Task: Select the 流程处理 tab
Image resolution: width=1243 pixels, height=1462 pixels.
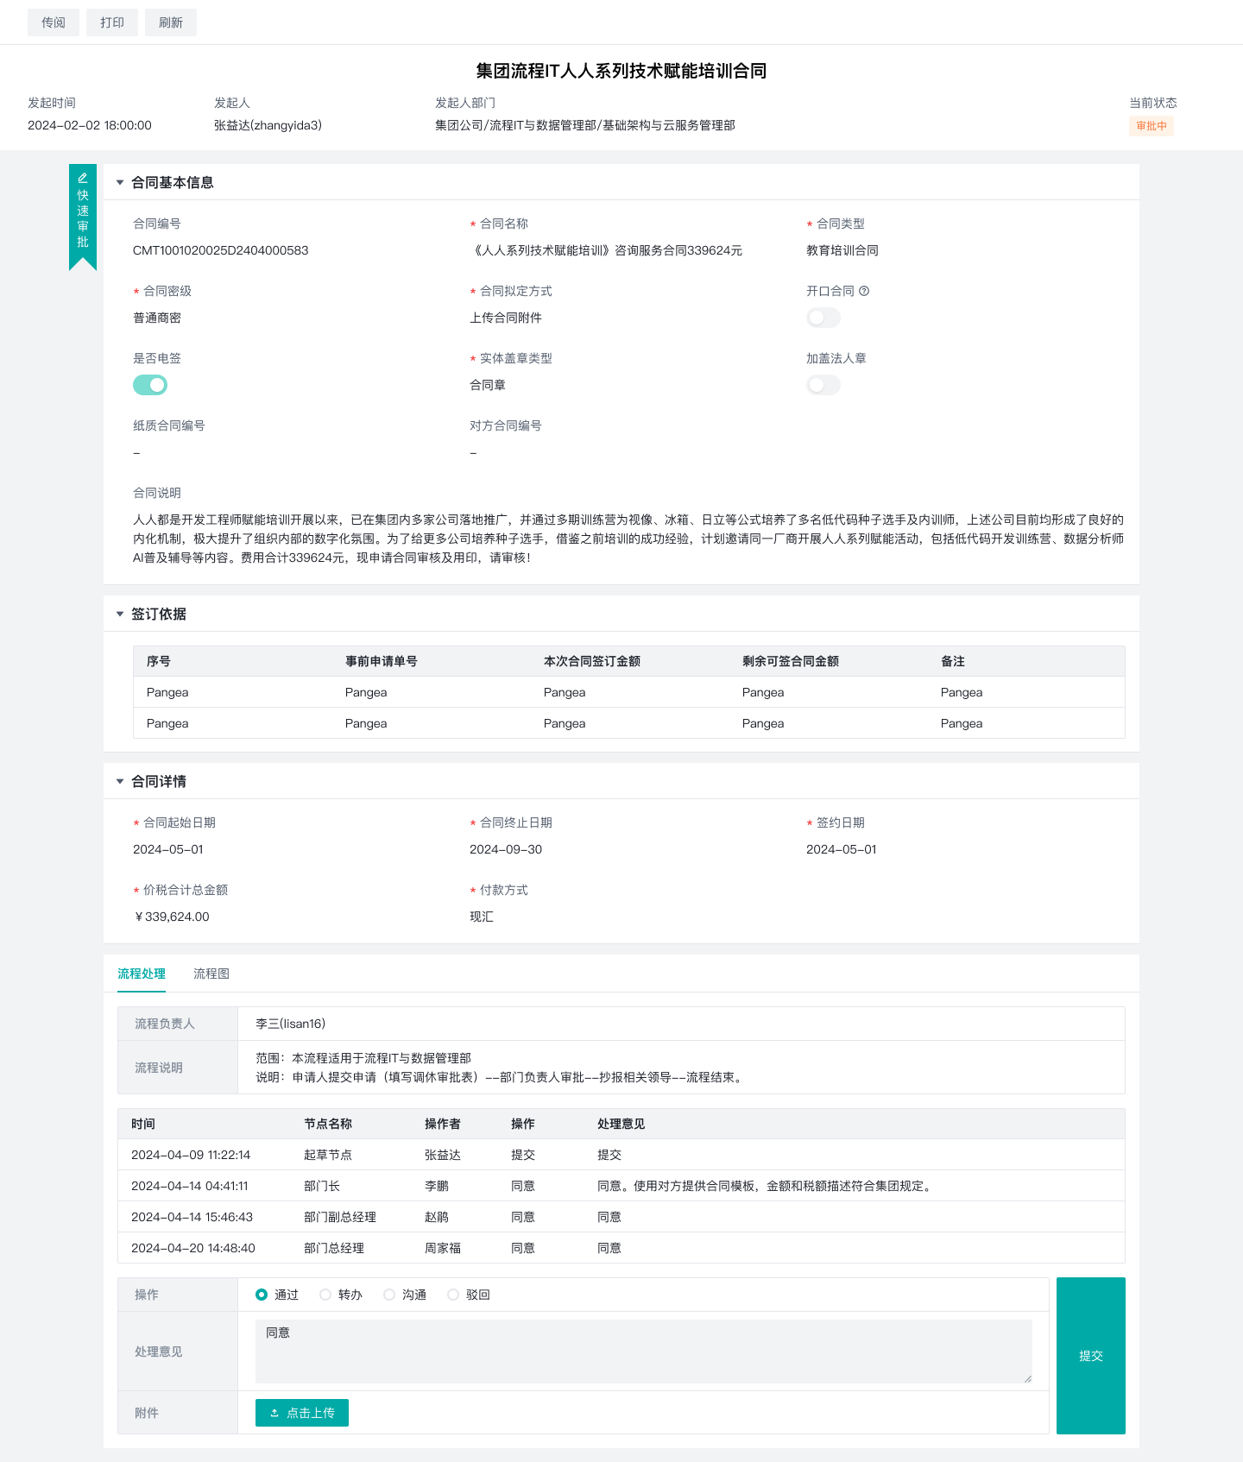Action: point(142,974)
